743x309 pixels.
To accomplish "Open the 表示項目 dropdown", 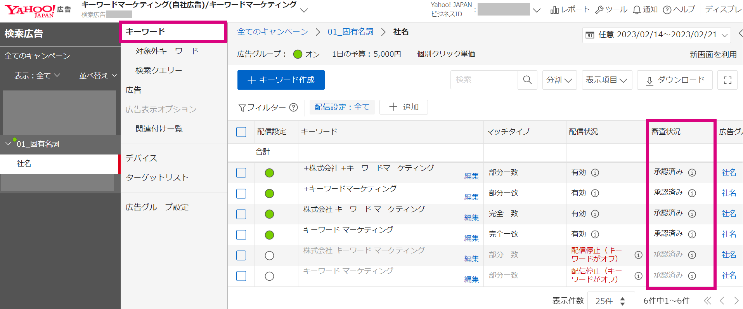I will coord(607,80).
